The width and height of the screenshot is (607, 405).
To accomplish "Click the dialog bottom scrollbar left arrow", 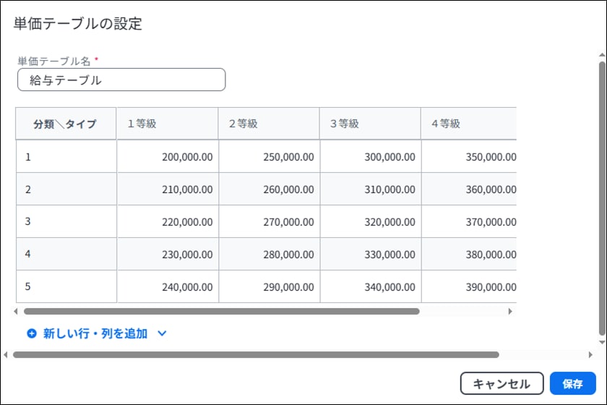I will coord(6,354).
